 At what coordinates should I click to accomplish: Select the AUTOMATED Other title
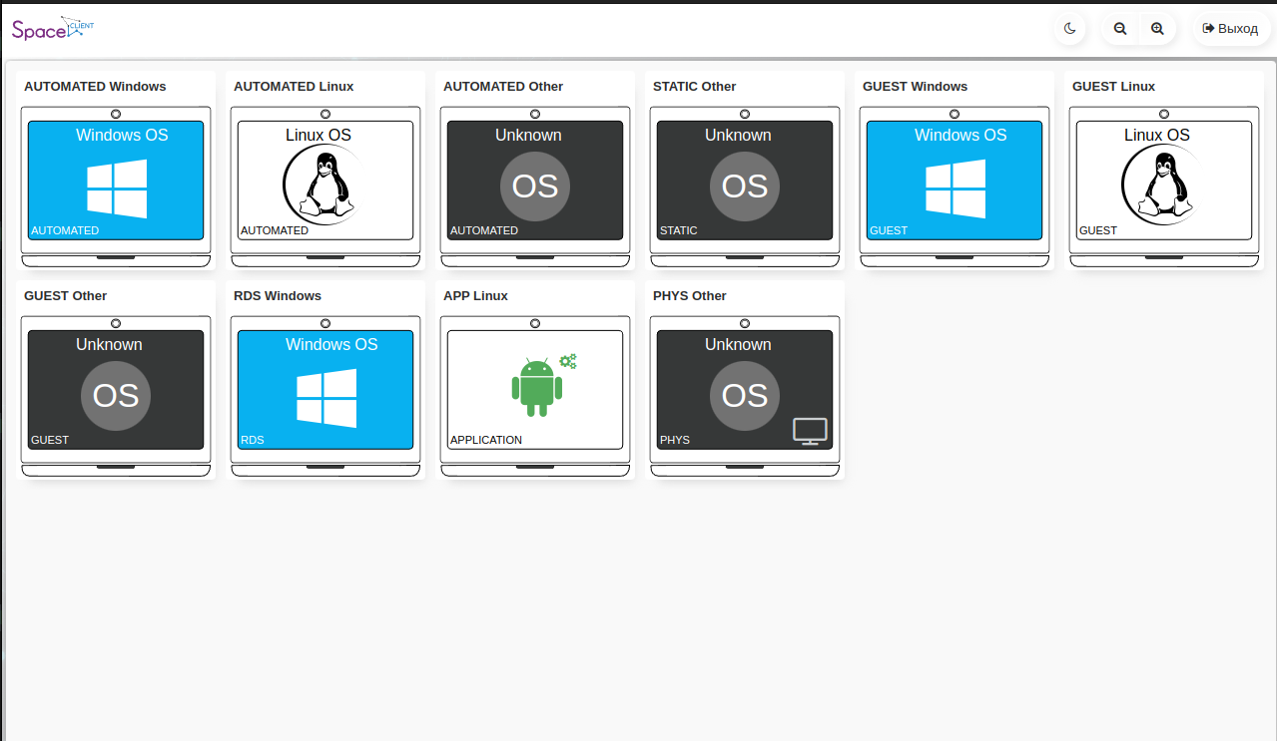(503, 87)
